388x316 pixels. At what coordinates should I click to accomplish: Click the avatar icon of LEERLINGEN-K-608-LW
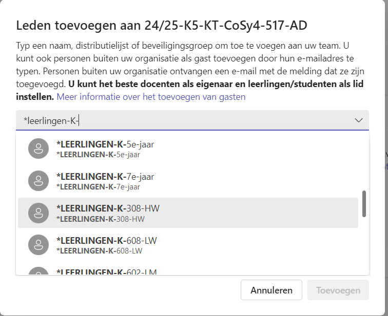point(38,245)
